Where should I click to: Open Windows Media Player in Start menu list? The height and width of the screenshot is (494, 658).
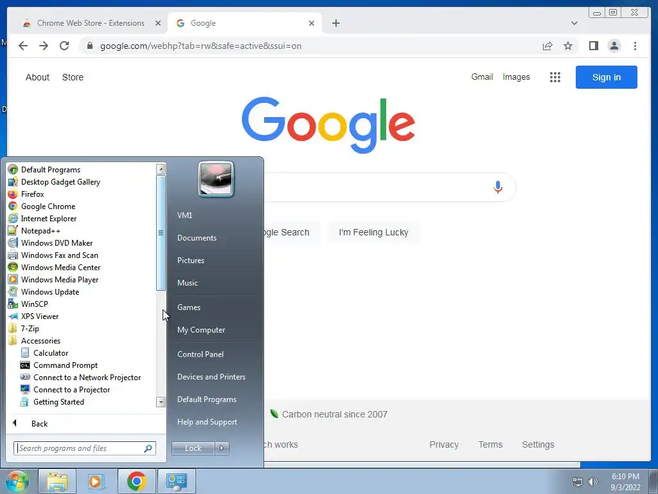[x=60, y=279]
